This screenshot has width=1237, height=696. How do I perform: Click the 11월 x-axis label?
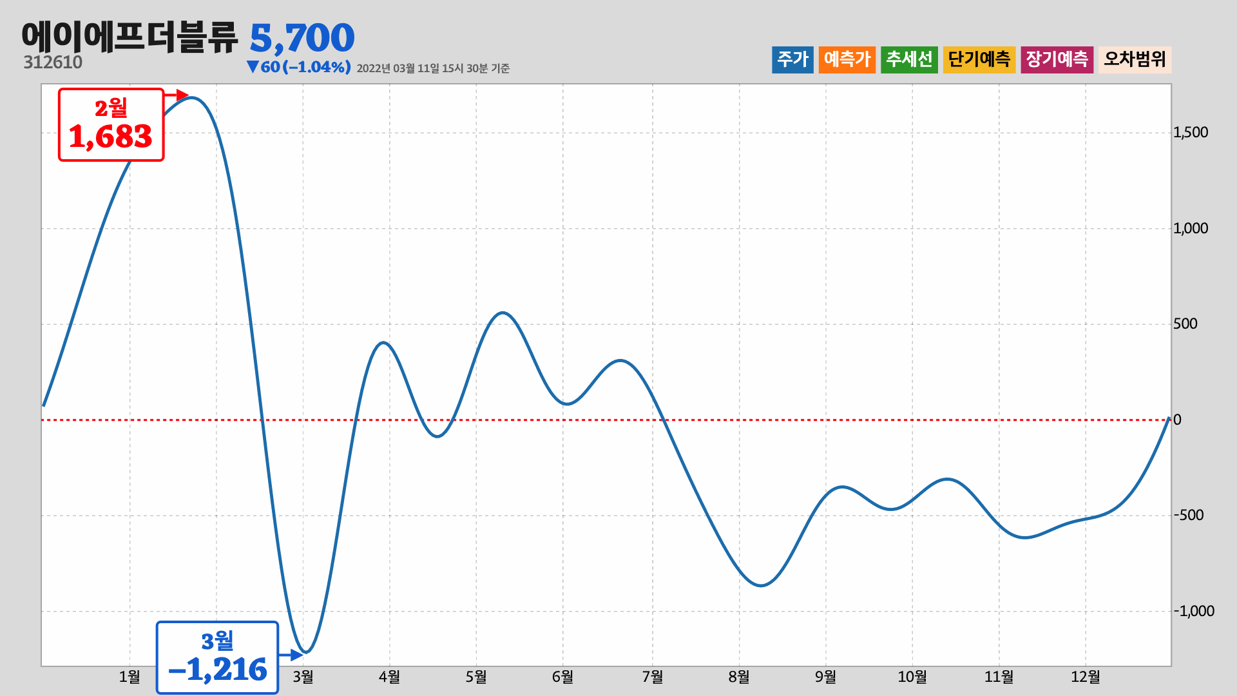coord(999,677)
